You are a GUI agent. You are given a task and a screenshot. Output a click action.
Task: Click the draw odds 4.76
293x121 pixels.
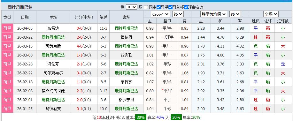pos(220,37)
